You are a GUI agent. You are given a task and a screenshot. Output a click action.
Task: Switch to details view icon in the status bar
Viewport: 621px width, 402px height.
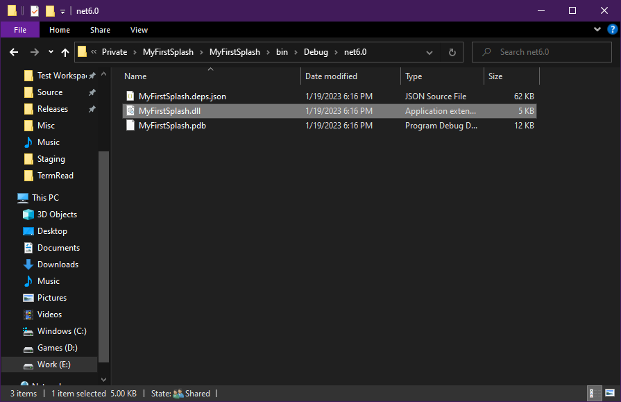(595, 393)
